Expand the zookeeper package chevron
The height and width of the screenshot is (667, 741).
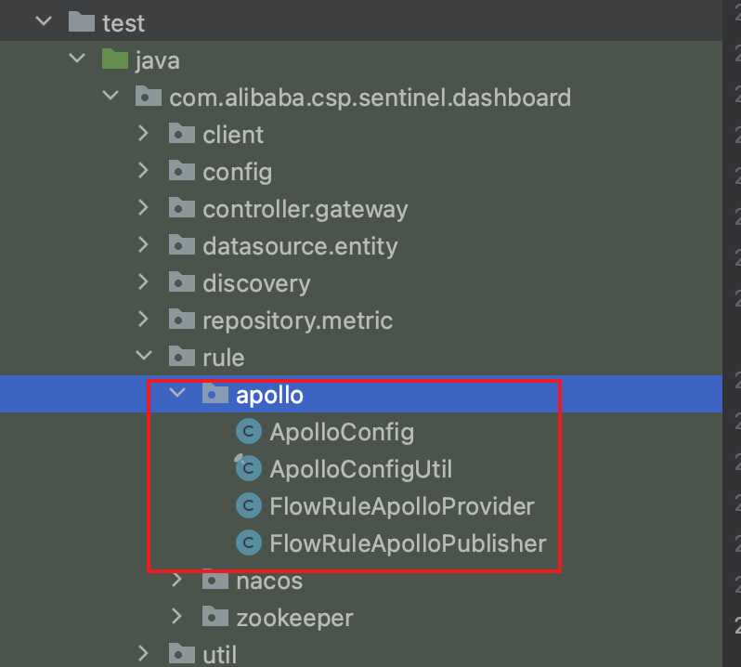(177, 617)
